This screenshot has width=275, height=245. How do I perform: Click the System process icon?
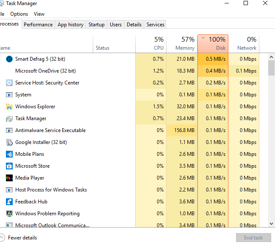[9, 95]
